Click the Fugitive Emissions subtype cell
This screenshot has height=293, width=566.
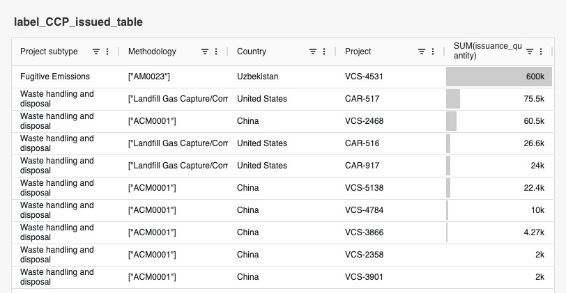55,77
